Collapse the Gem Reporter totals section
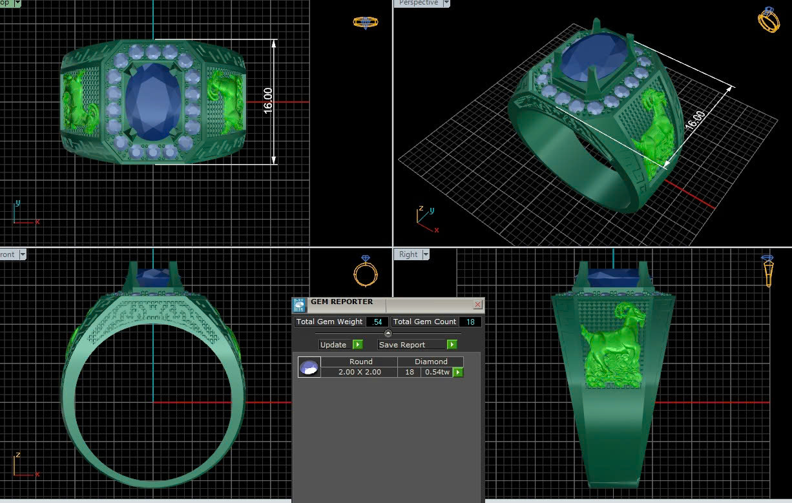This screenshot has height=503, width=792. tap(388, 333)
